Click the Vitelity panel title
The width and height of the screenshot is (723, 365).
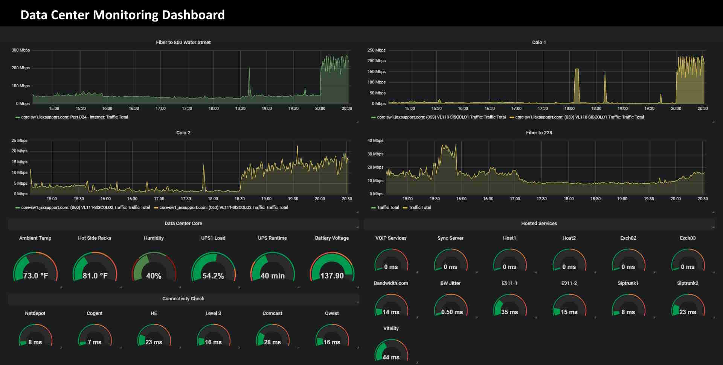(x=391, y=328)
